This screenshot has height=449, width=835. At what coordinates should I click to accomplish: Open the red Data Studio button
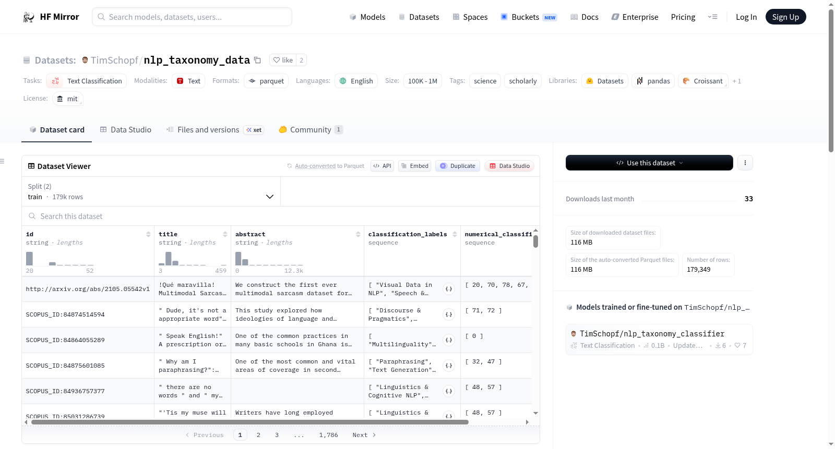(509, 166)
